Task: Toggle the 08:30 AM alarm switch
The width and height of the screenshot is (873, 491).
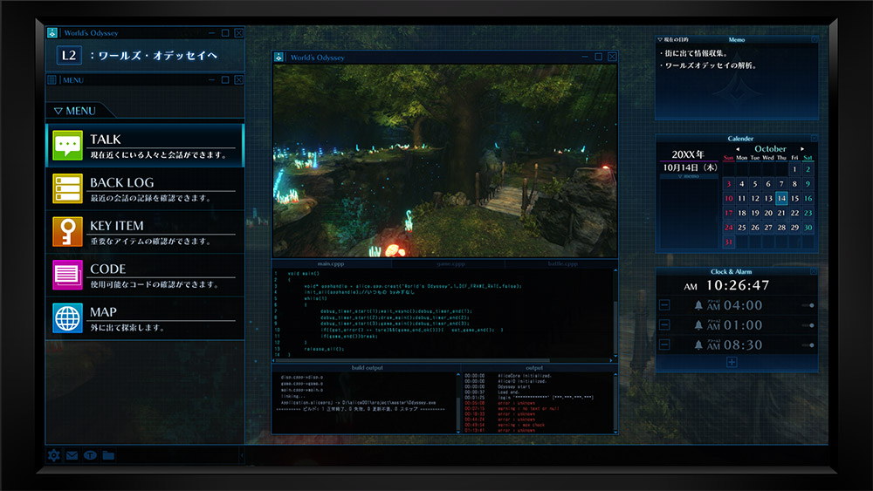Action: [x=808, y=345]
